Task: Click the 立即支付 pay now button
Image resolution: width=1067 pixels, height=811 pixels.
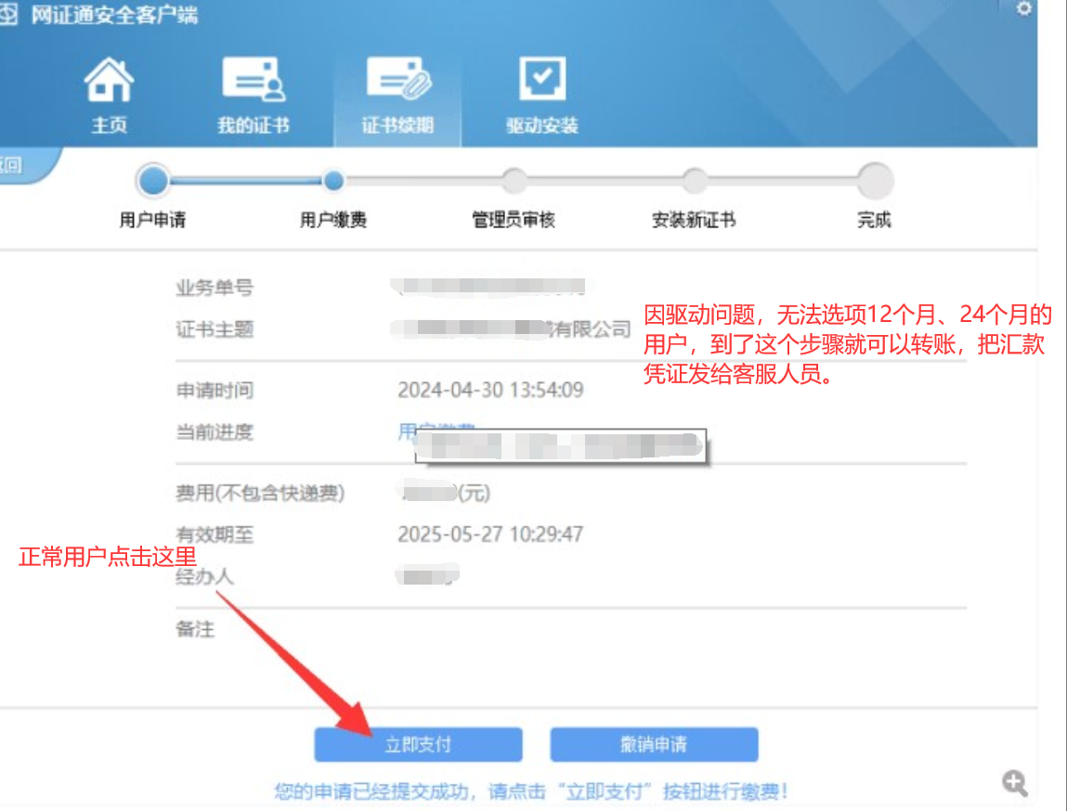Action: [418, 744]
